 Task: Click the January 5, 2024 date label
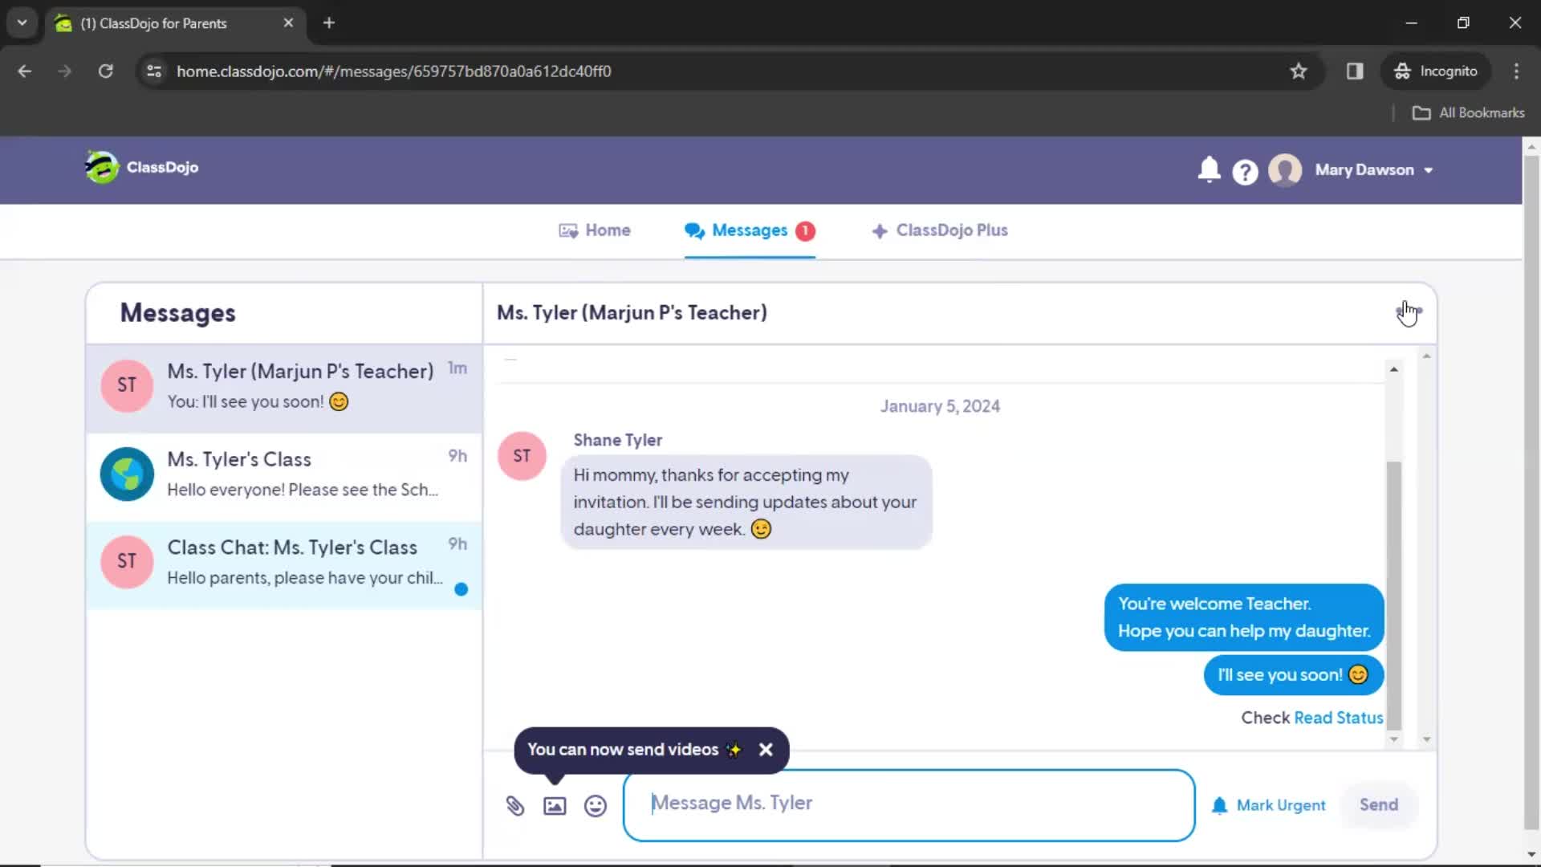coord(940,406)
